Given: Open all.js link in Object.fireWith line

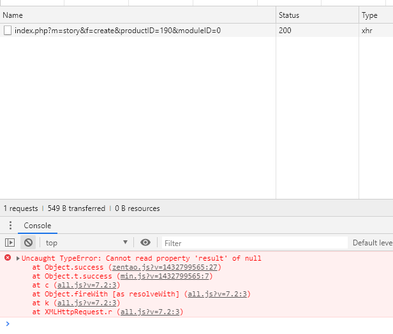Looking at the screenshot, I should 218,294.
